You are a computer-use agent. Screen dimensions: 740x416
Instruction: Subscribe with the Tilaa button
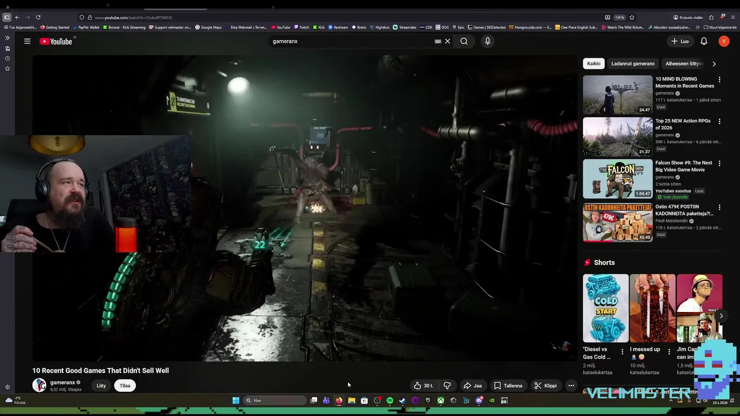tap(125, 385)
